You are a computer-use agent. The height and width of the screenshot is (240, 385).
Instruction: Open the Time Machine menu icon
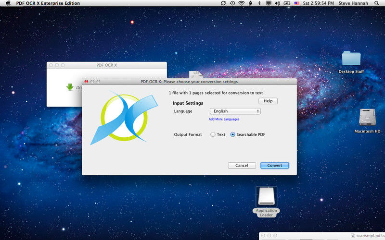pyautogui.click(x=232, y=3)
